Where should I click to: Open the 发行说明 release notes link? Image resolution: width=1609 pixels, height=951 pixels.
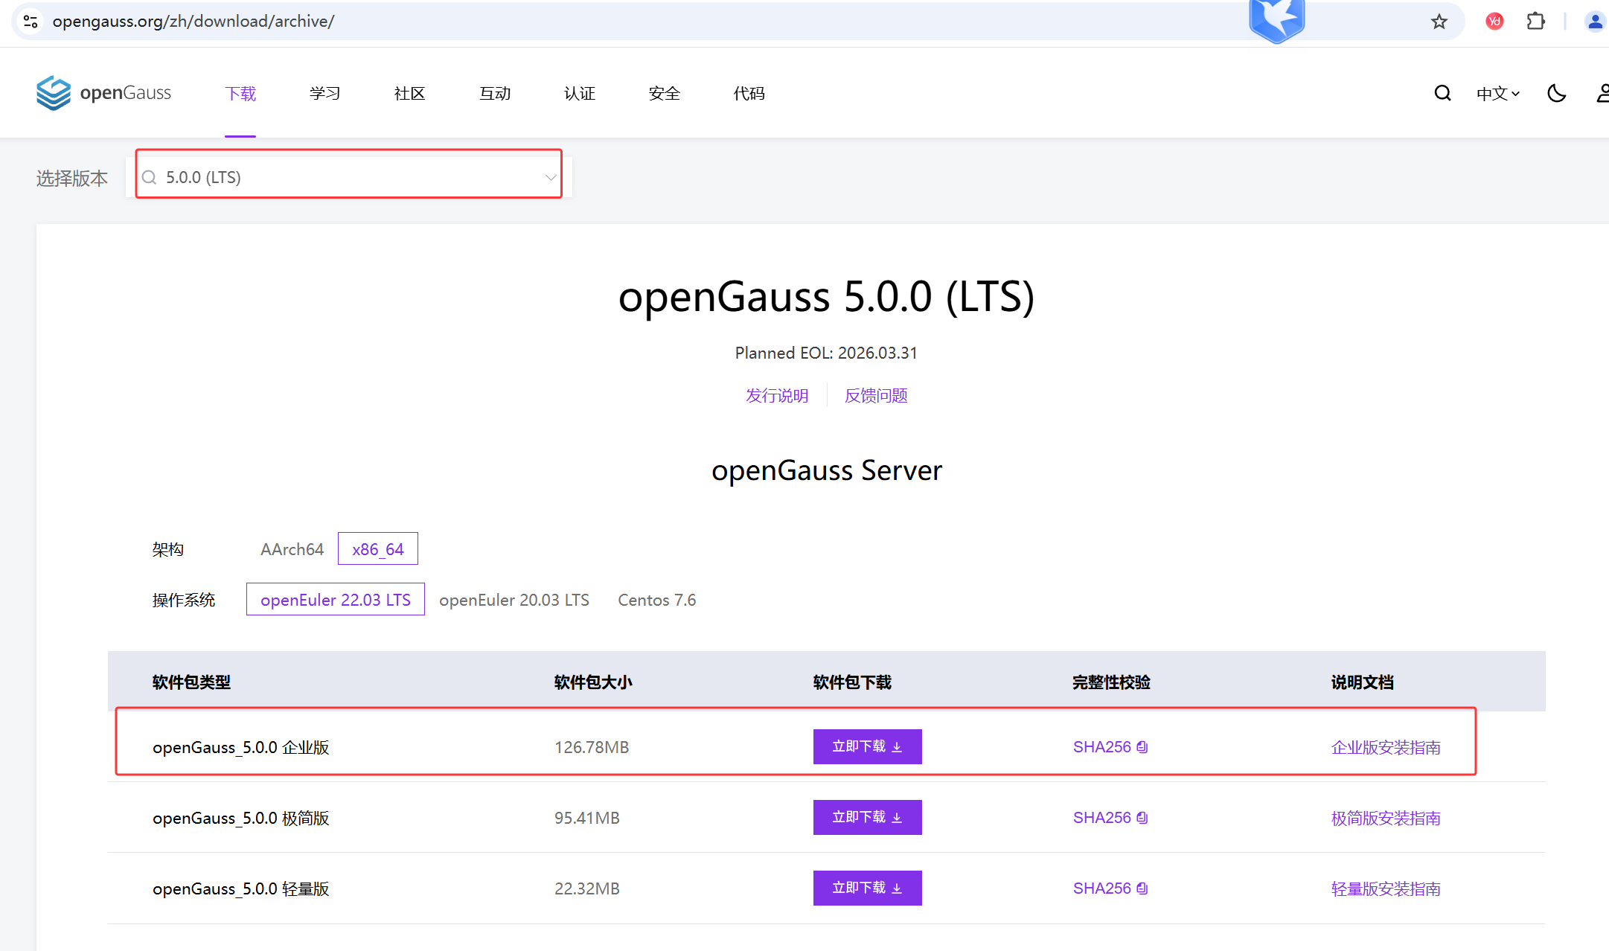coord(777,395)
